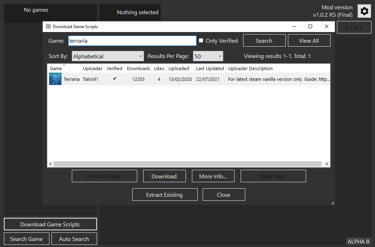The width and height of the screenshot is (375, 247).
Task: Click Extract Existing
Action: pyautogui.click(x=165, y=194)
